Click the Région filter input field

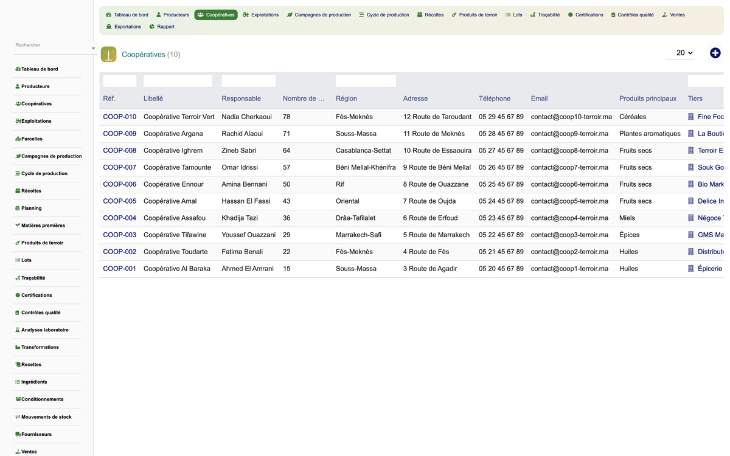pos(366,81)
